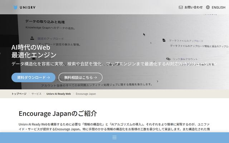Image resolution: width=229 pixels, height=143 pixels.
Task: Click データの取り込みと処理 text in hero image
Action: (x=45, y=22)
